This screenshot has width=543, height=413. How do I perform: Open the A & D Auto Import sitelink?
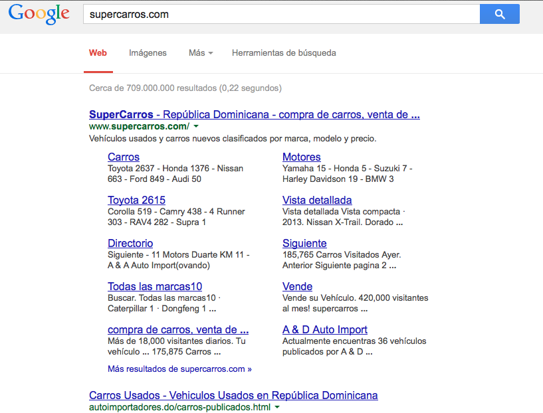325,330
